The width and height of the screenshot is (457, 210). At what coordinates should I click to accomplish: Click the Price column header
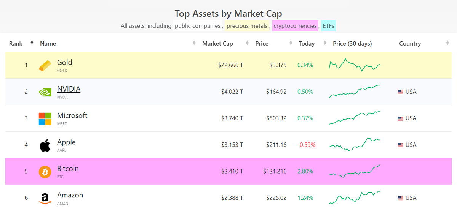click(x=262, y=44)
